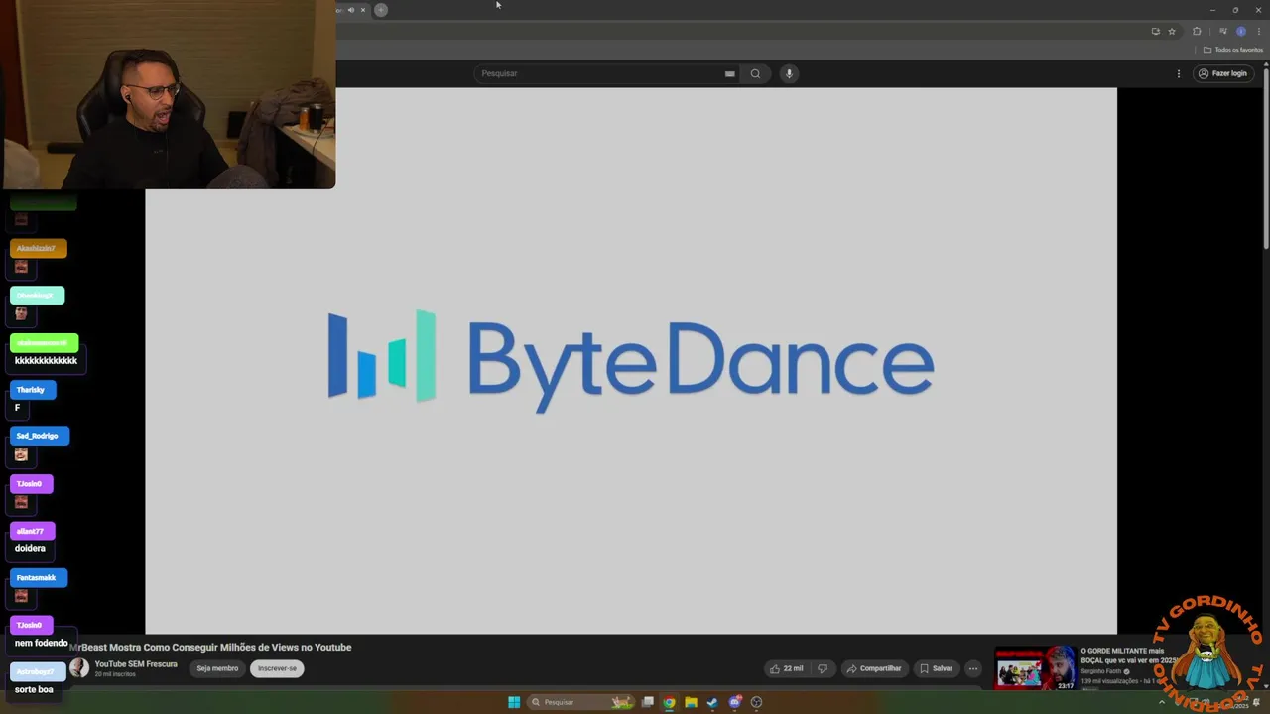Mute the tab via speaker icon
1270x714 pixels.
[350, 10]
